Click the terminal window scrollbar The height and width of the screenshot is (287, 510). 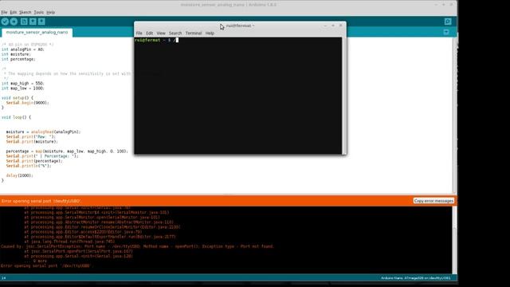[343, 96]
